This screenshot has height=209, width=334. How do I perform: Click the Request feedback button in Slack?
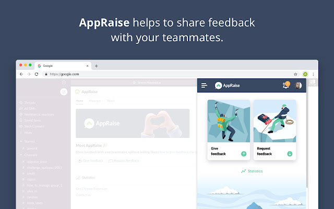tap(124, 160)
